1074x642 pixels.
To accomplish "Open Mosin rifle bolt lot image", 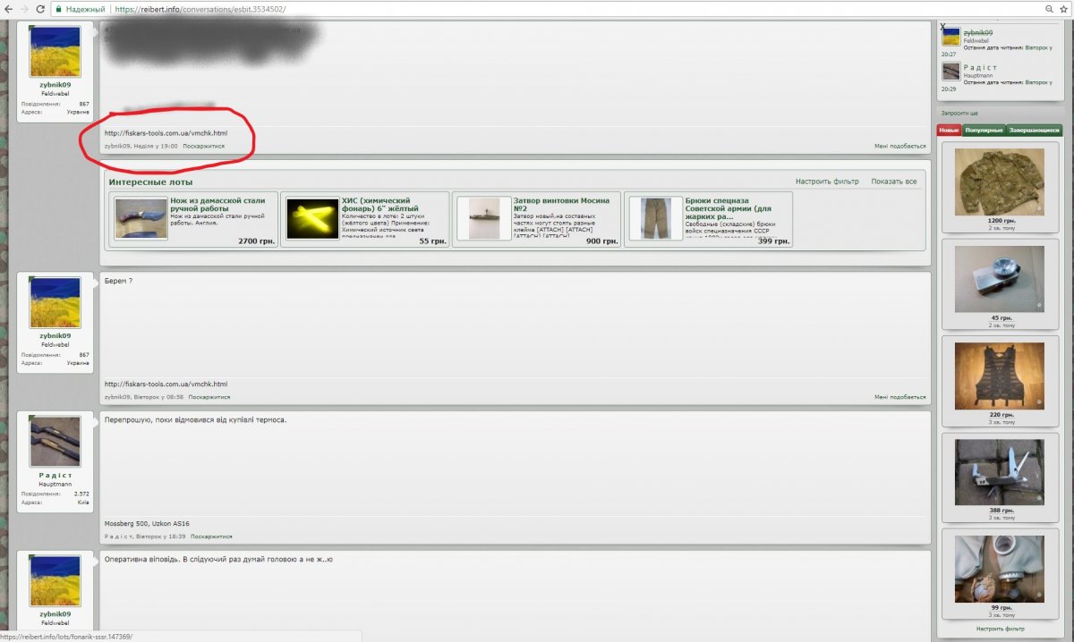I will coord(484,218).
